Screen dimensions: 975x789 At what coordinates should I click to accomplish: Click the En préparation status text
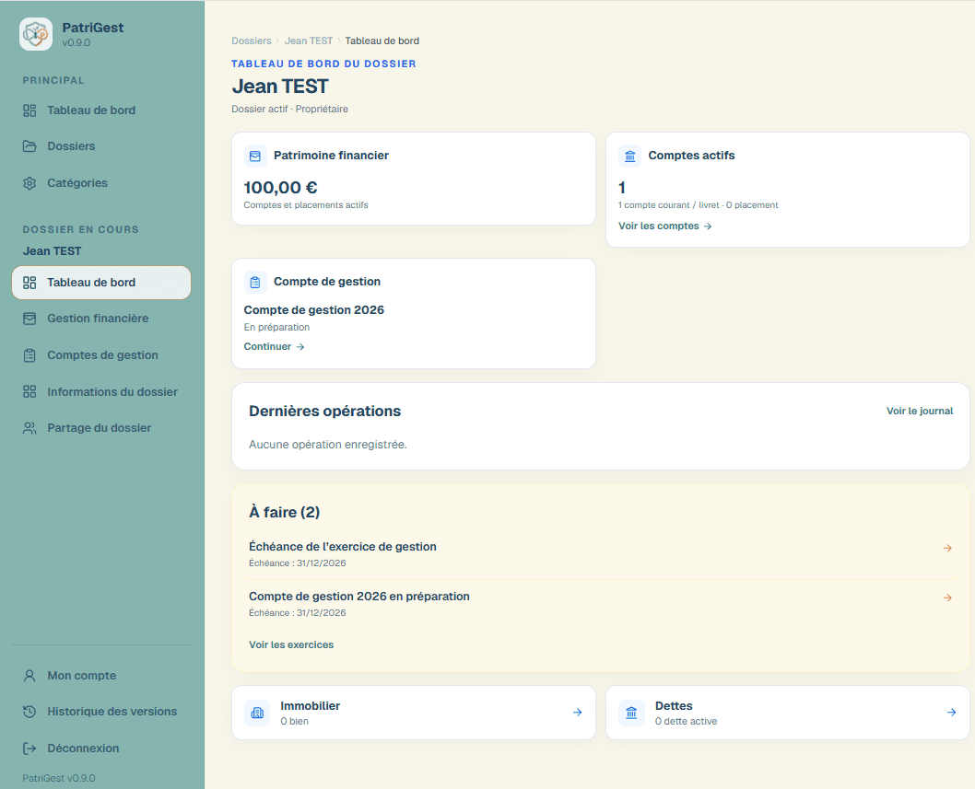[276, 328]
